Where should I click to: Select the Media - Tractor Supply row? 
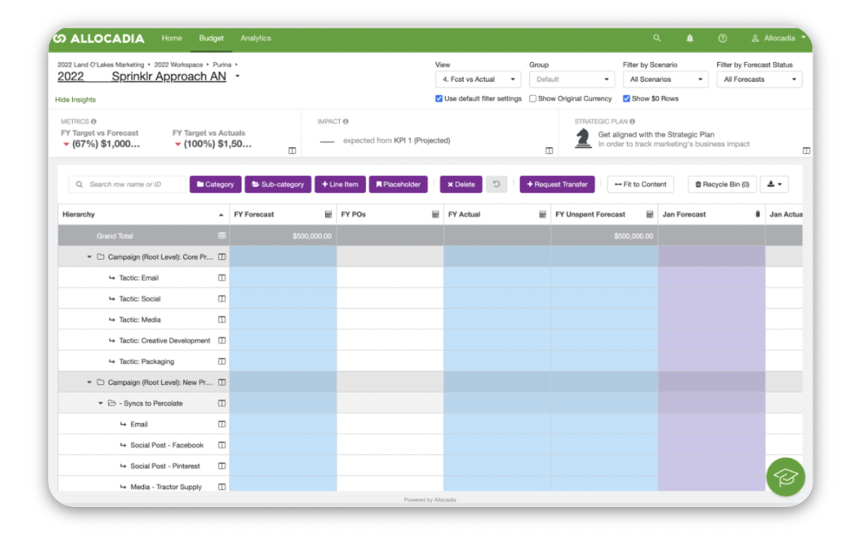[143, 485]
